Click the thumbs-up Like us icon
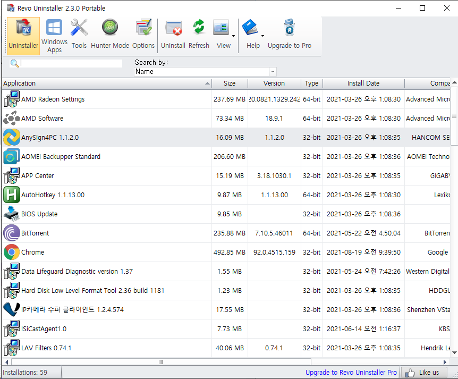Image resolution: width=458 pixels, height=379 pixels. tap(410, 373)
